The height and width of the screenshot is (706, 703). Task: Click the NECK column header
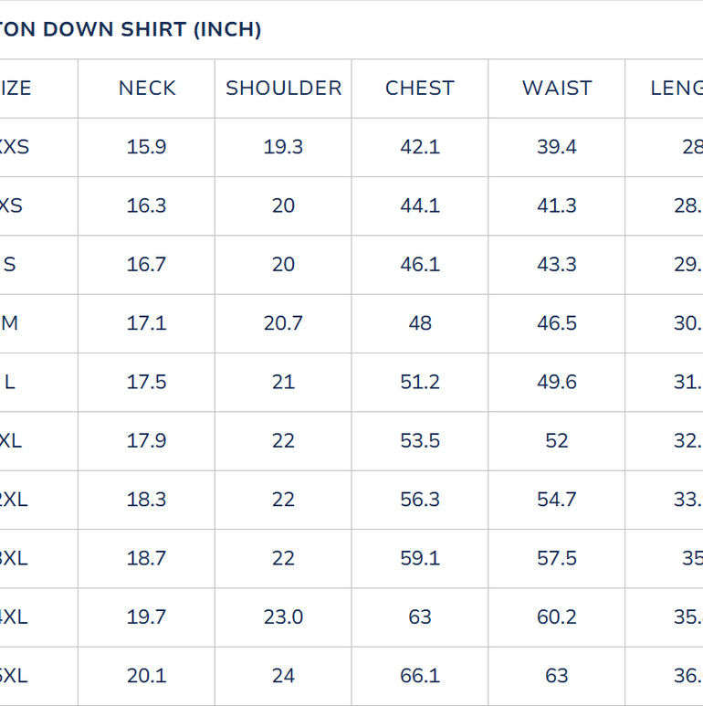tap(147, 89)
